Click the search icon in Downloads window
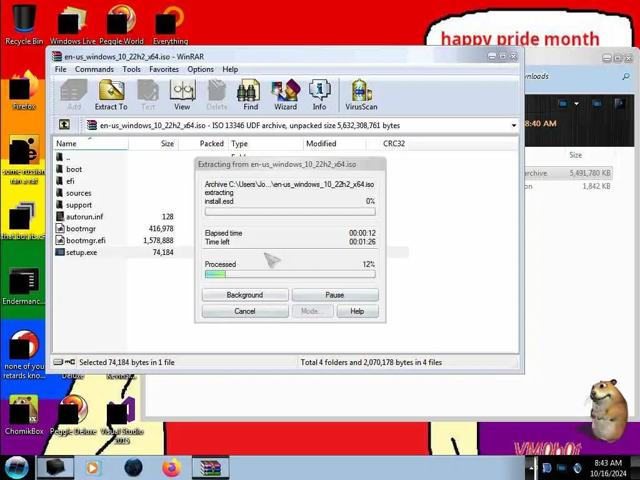Viewport: 640px width, 480px height. (x=626, y=76)
